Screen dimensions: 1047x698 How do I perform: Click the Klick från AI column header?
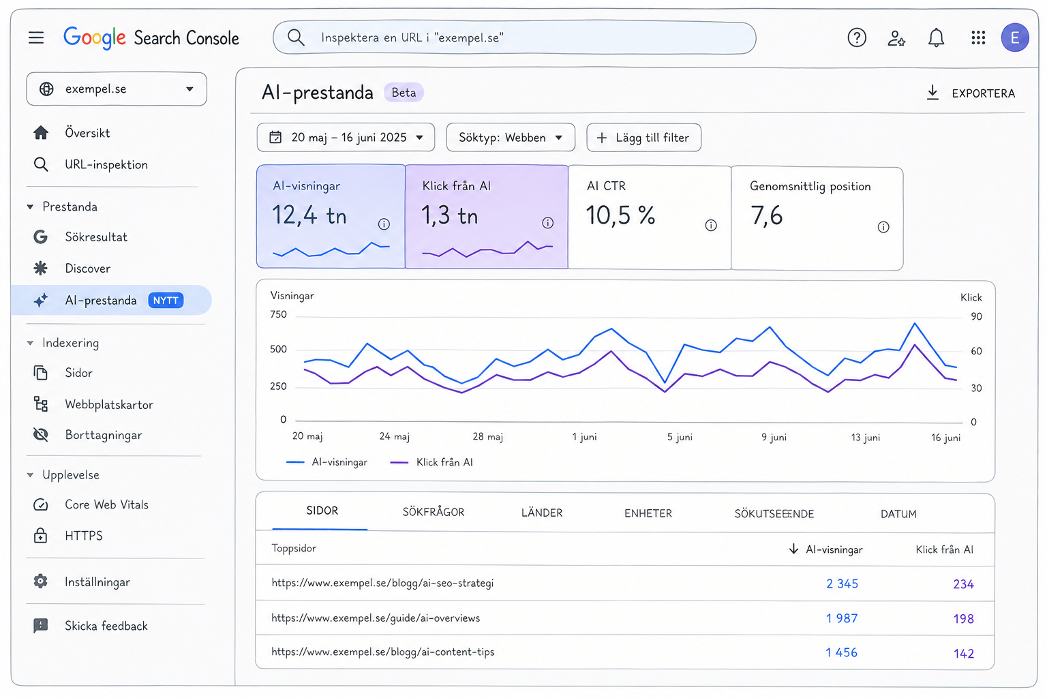tap(944, 549)
